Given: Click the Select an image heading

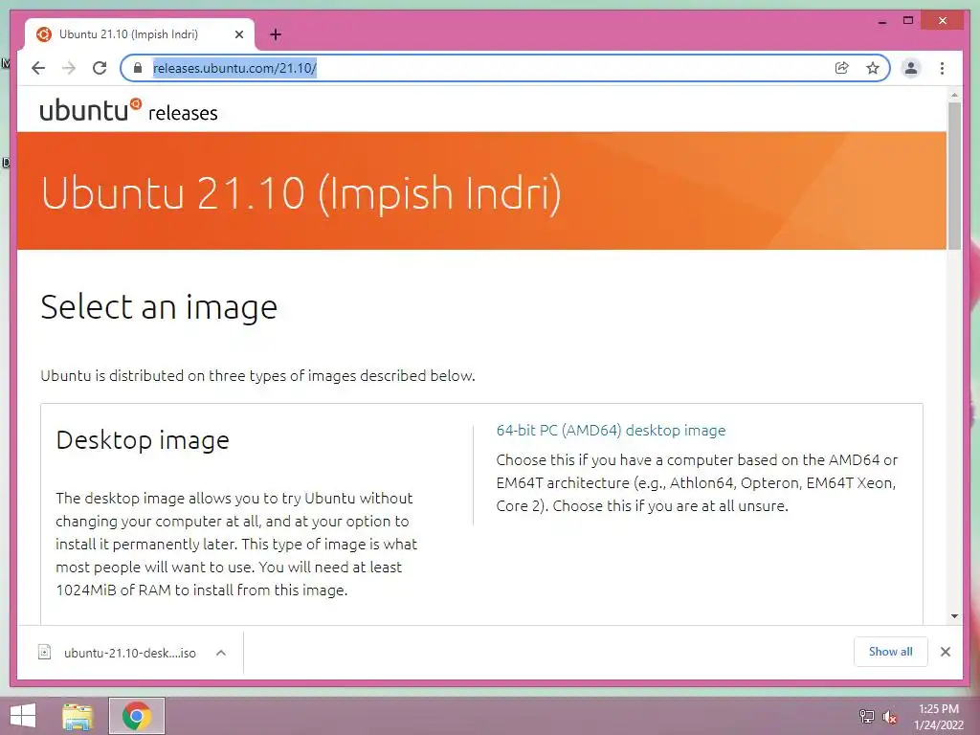Looking at the screenshot, I should (159, 307).
